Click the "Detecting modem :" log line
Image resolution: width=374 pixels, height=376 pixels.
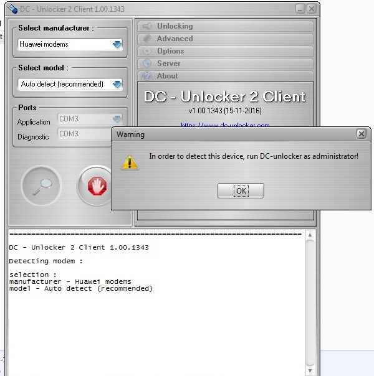click(x=46, y=261)
